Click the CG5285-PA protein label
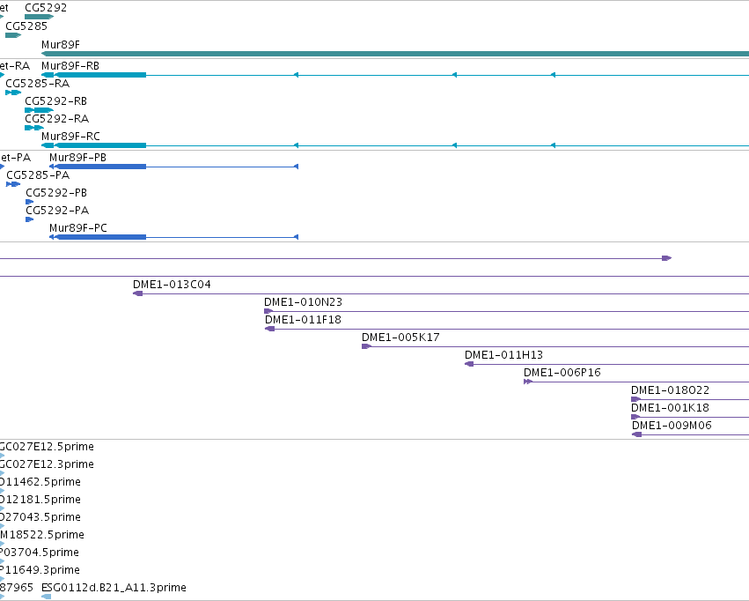 pos(38,175)
